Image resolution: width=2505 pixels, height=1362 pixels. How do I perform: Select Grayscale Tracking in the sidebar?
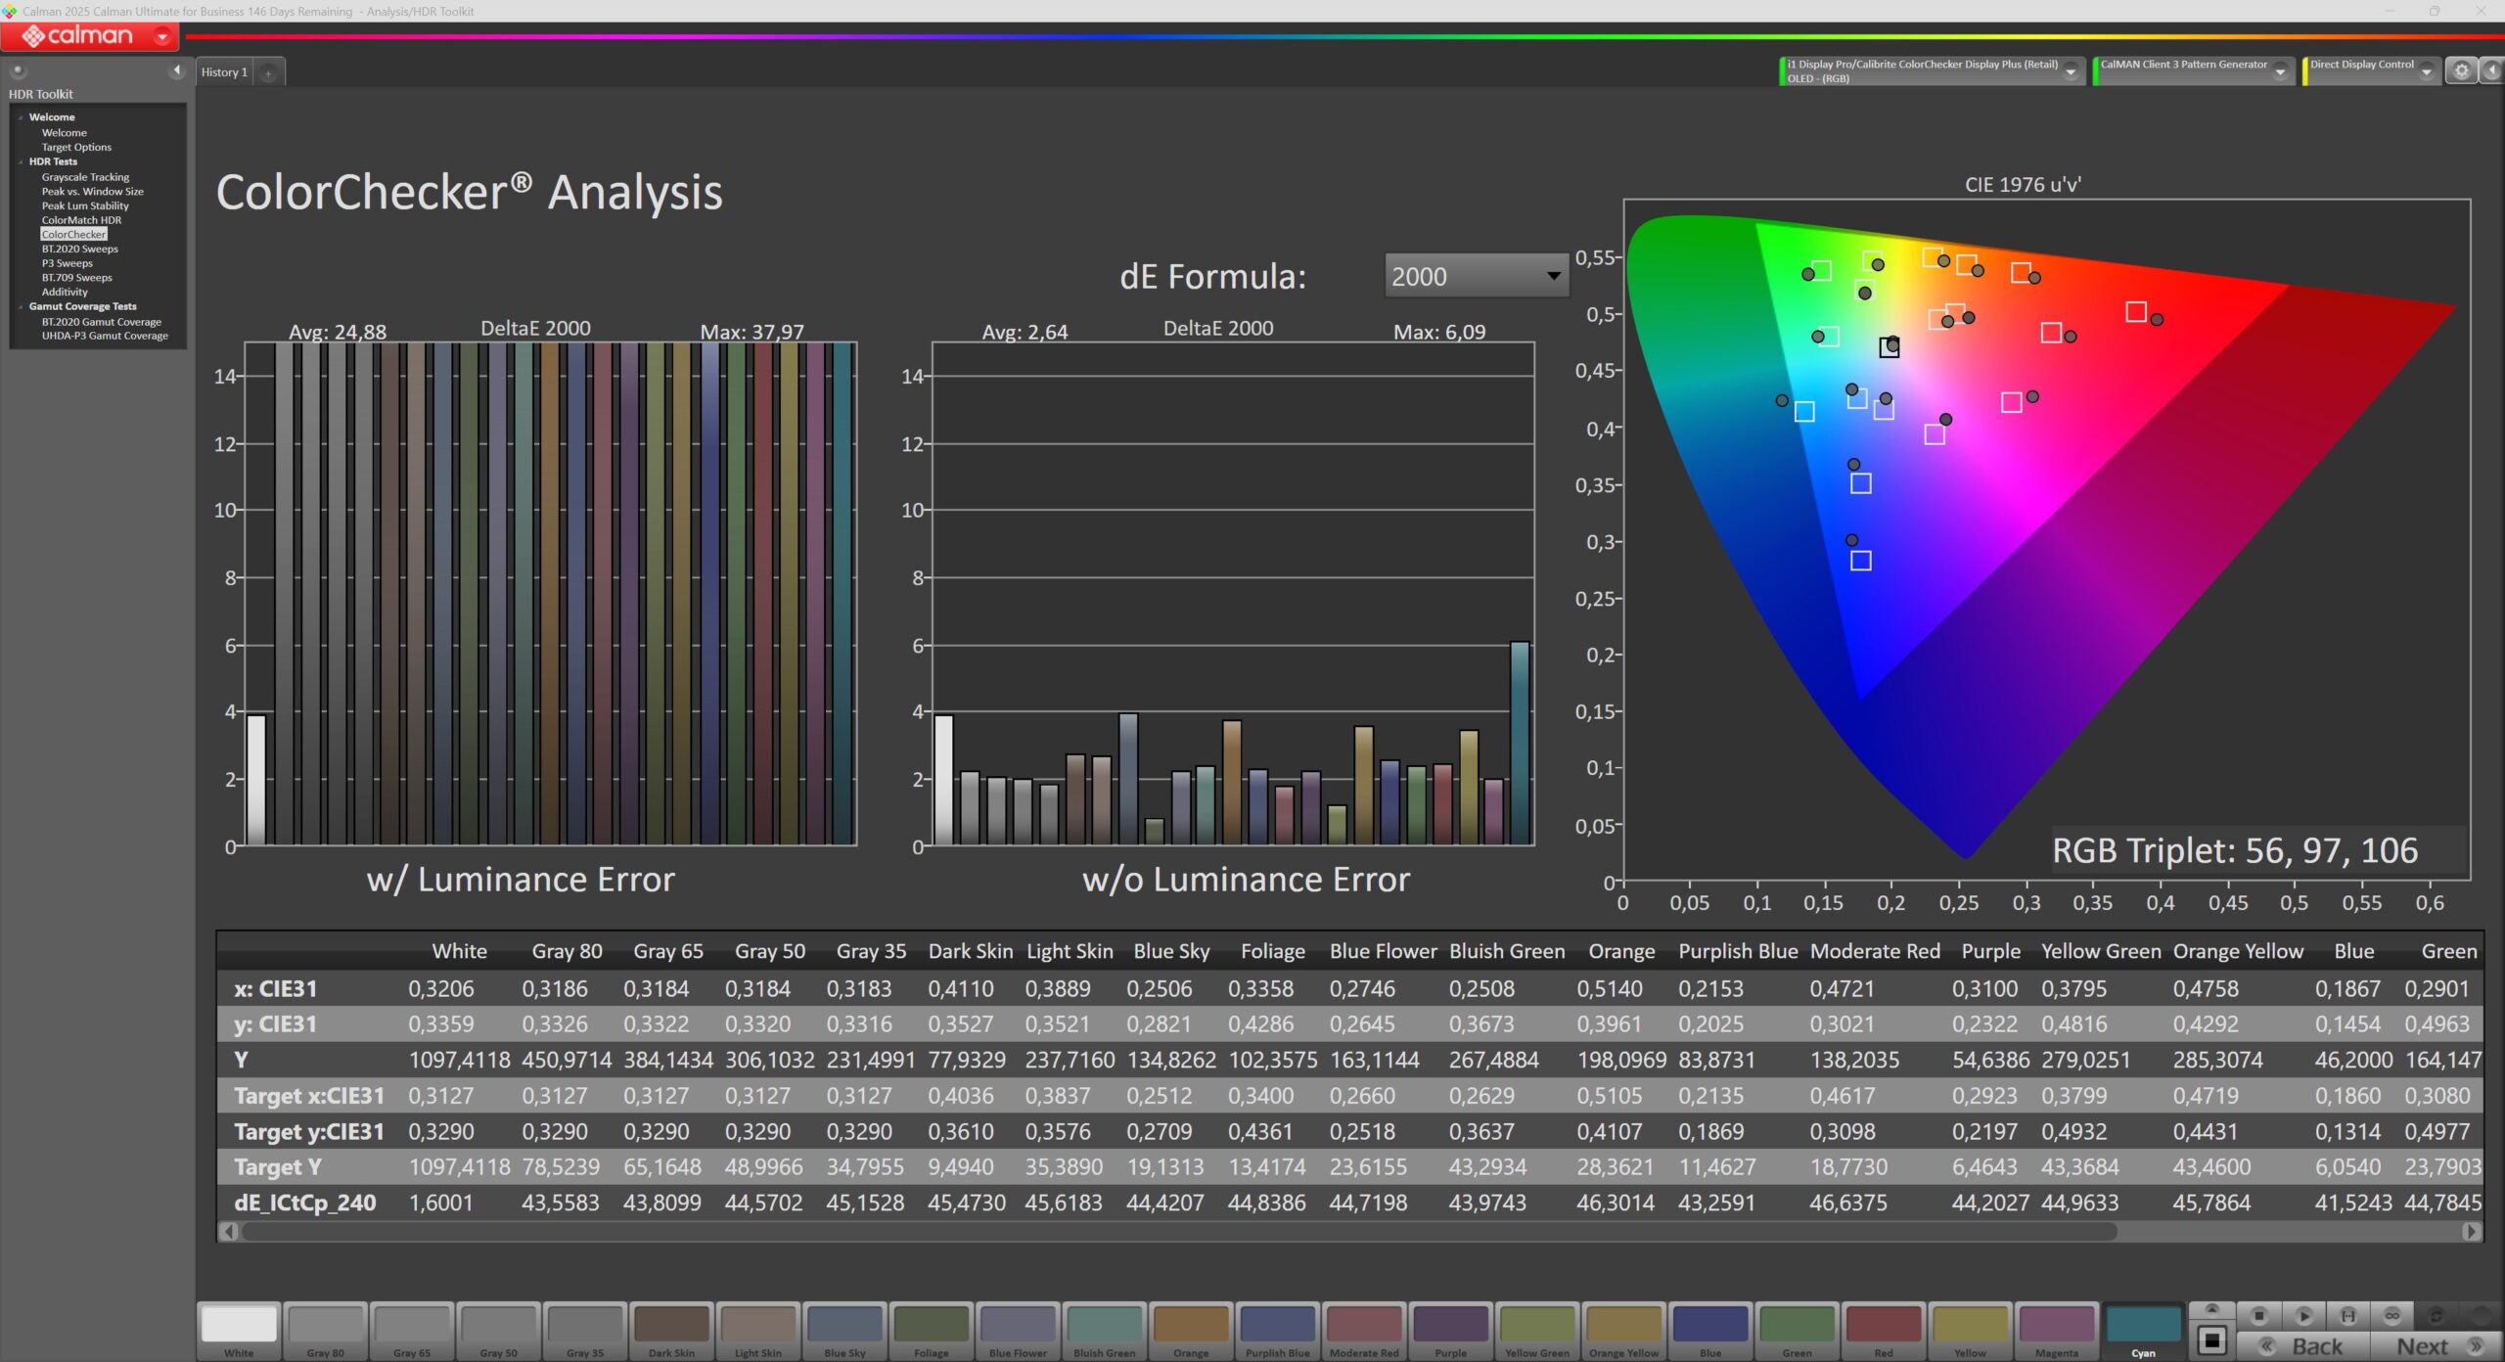[x=85, y=177]
